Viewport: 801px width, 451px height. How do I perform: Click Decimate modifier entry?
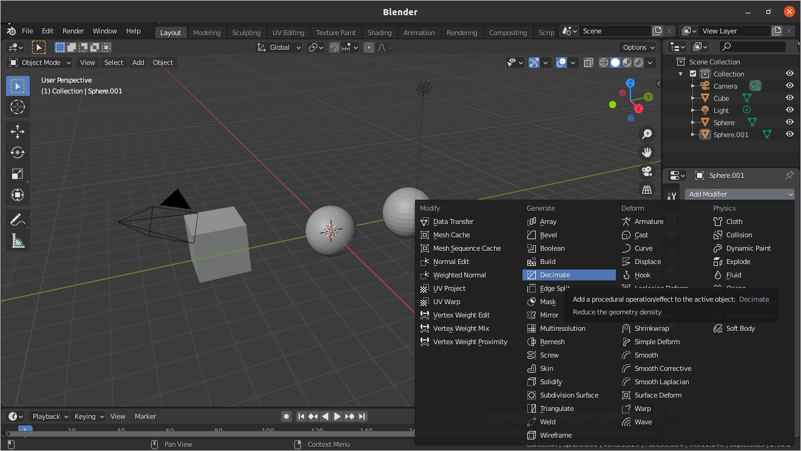click(569, 275)
